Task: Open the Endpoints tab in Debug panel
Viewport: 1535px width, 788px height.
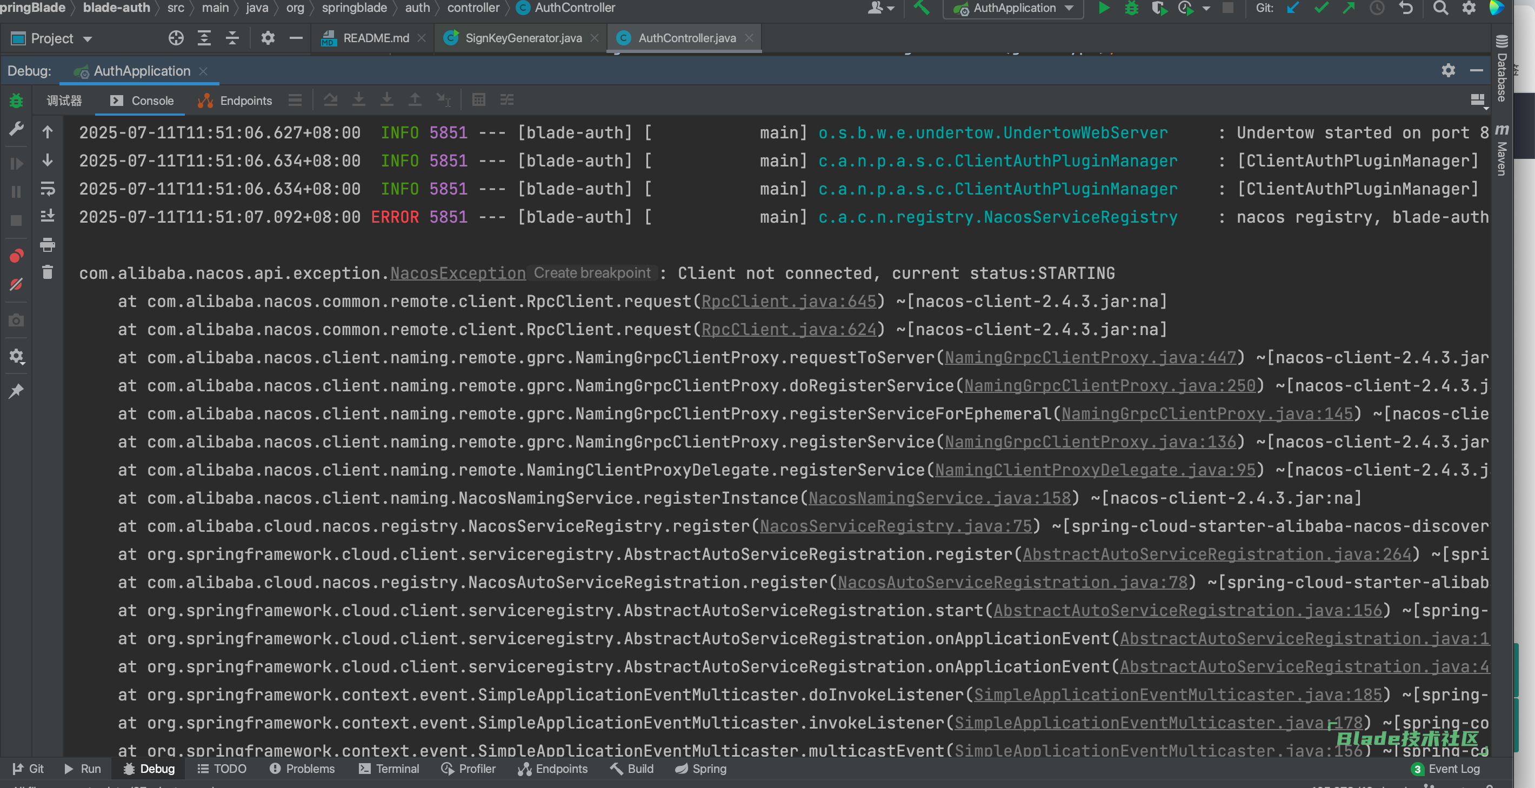Action: (x=235, y=101)
